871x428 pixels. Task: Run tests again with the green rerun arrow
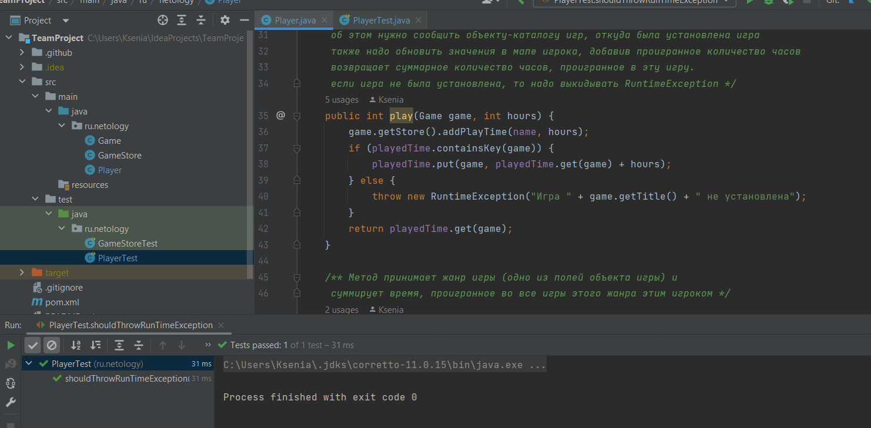tap(11, 345)
